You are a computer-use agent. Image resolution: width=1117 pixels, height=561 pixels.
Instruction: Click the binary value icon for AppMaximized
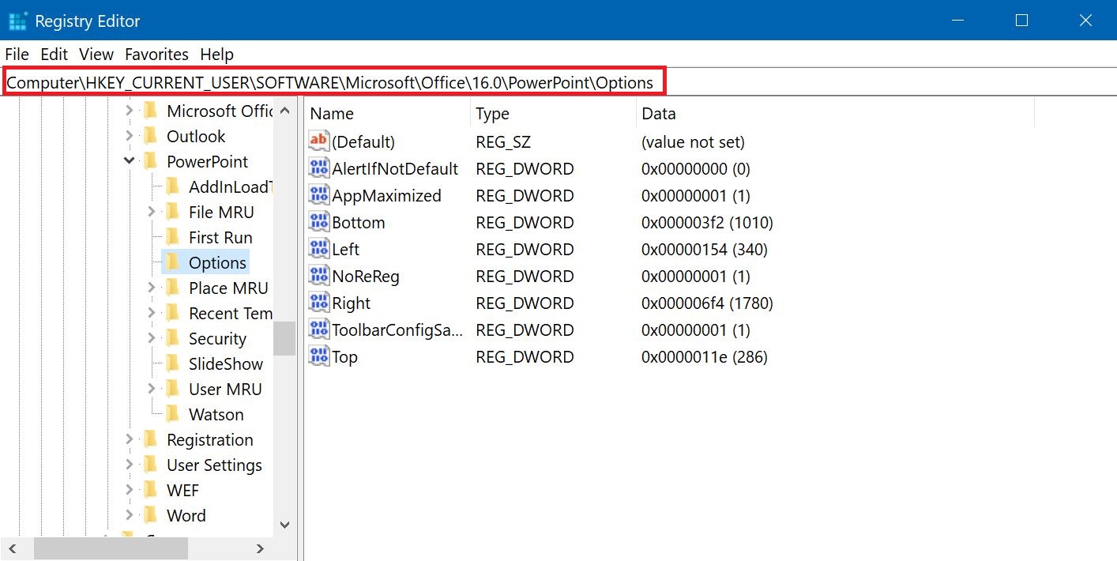(318, 195)
